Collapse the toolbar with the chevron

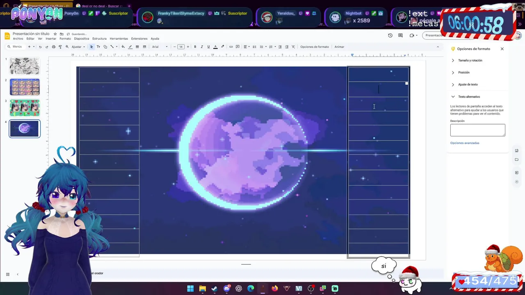pos(438,47)
